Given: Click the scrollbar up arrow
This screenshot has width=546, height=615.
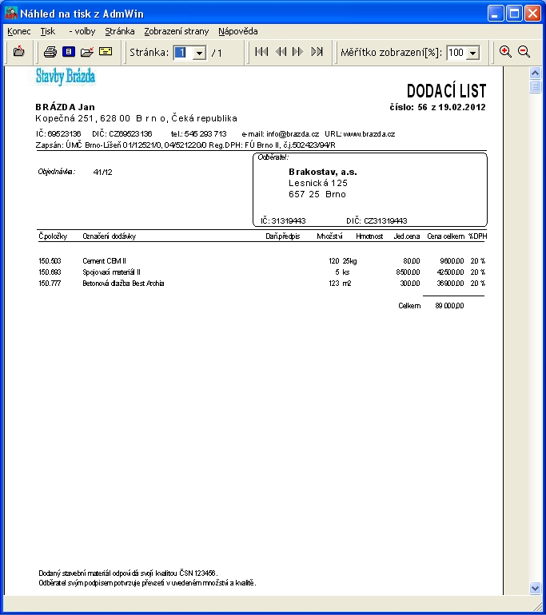Looking at the screenshot, I should [535, 73].
